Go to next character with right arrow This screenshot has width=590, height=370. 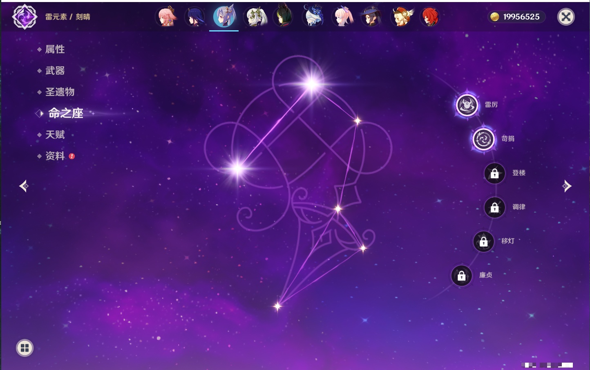pos(567,186)
